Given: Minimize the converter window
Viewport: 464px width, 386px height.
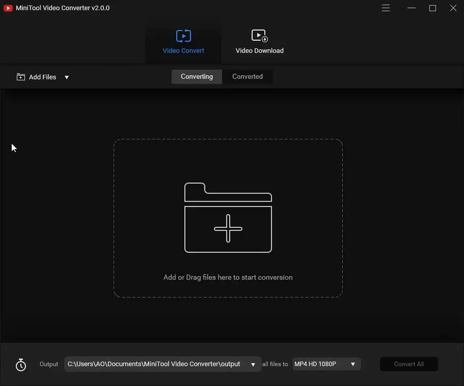Looking at the screenshot, I should (x=412, y=8).
